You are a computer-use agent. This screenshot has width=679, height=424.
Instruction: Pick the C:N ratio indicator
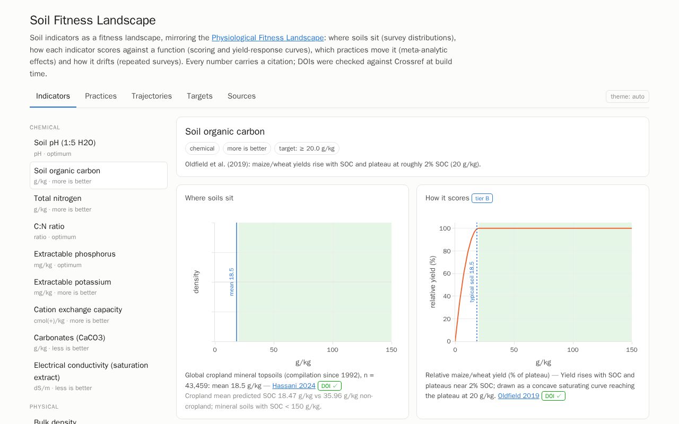pos(99,231)
